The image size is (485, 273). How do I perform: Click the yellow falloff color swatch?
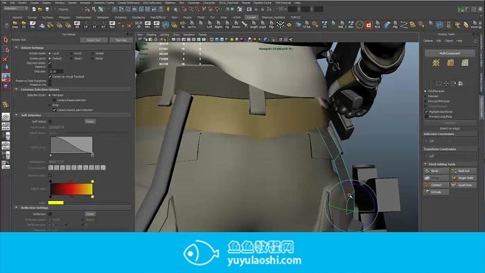(55, 203)
